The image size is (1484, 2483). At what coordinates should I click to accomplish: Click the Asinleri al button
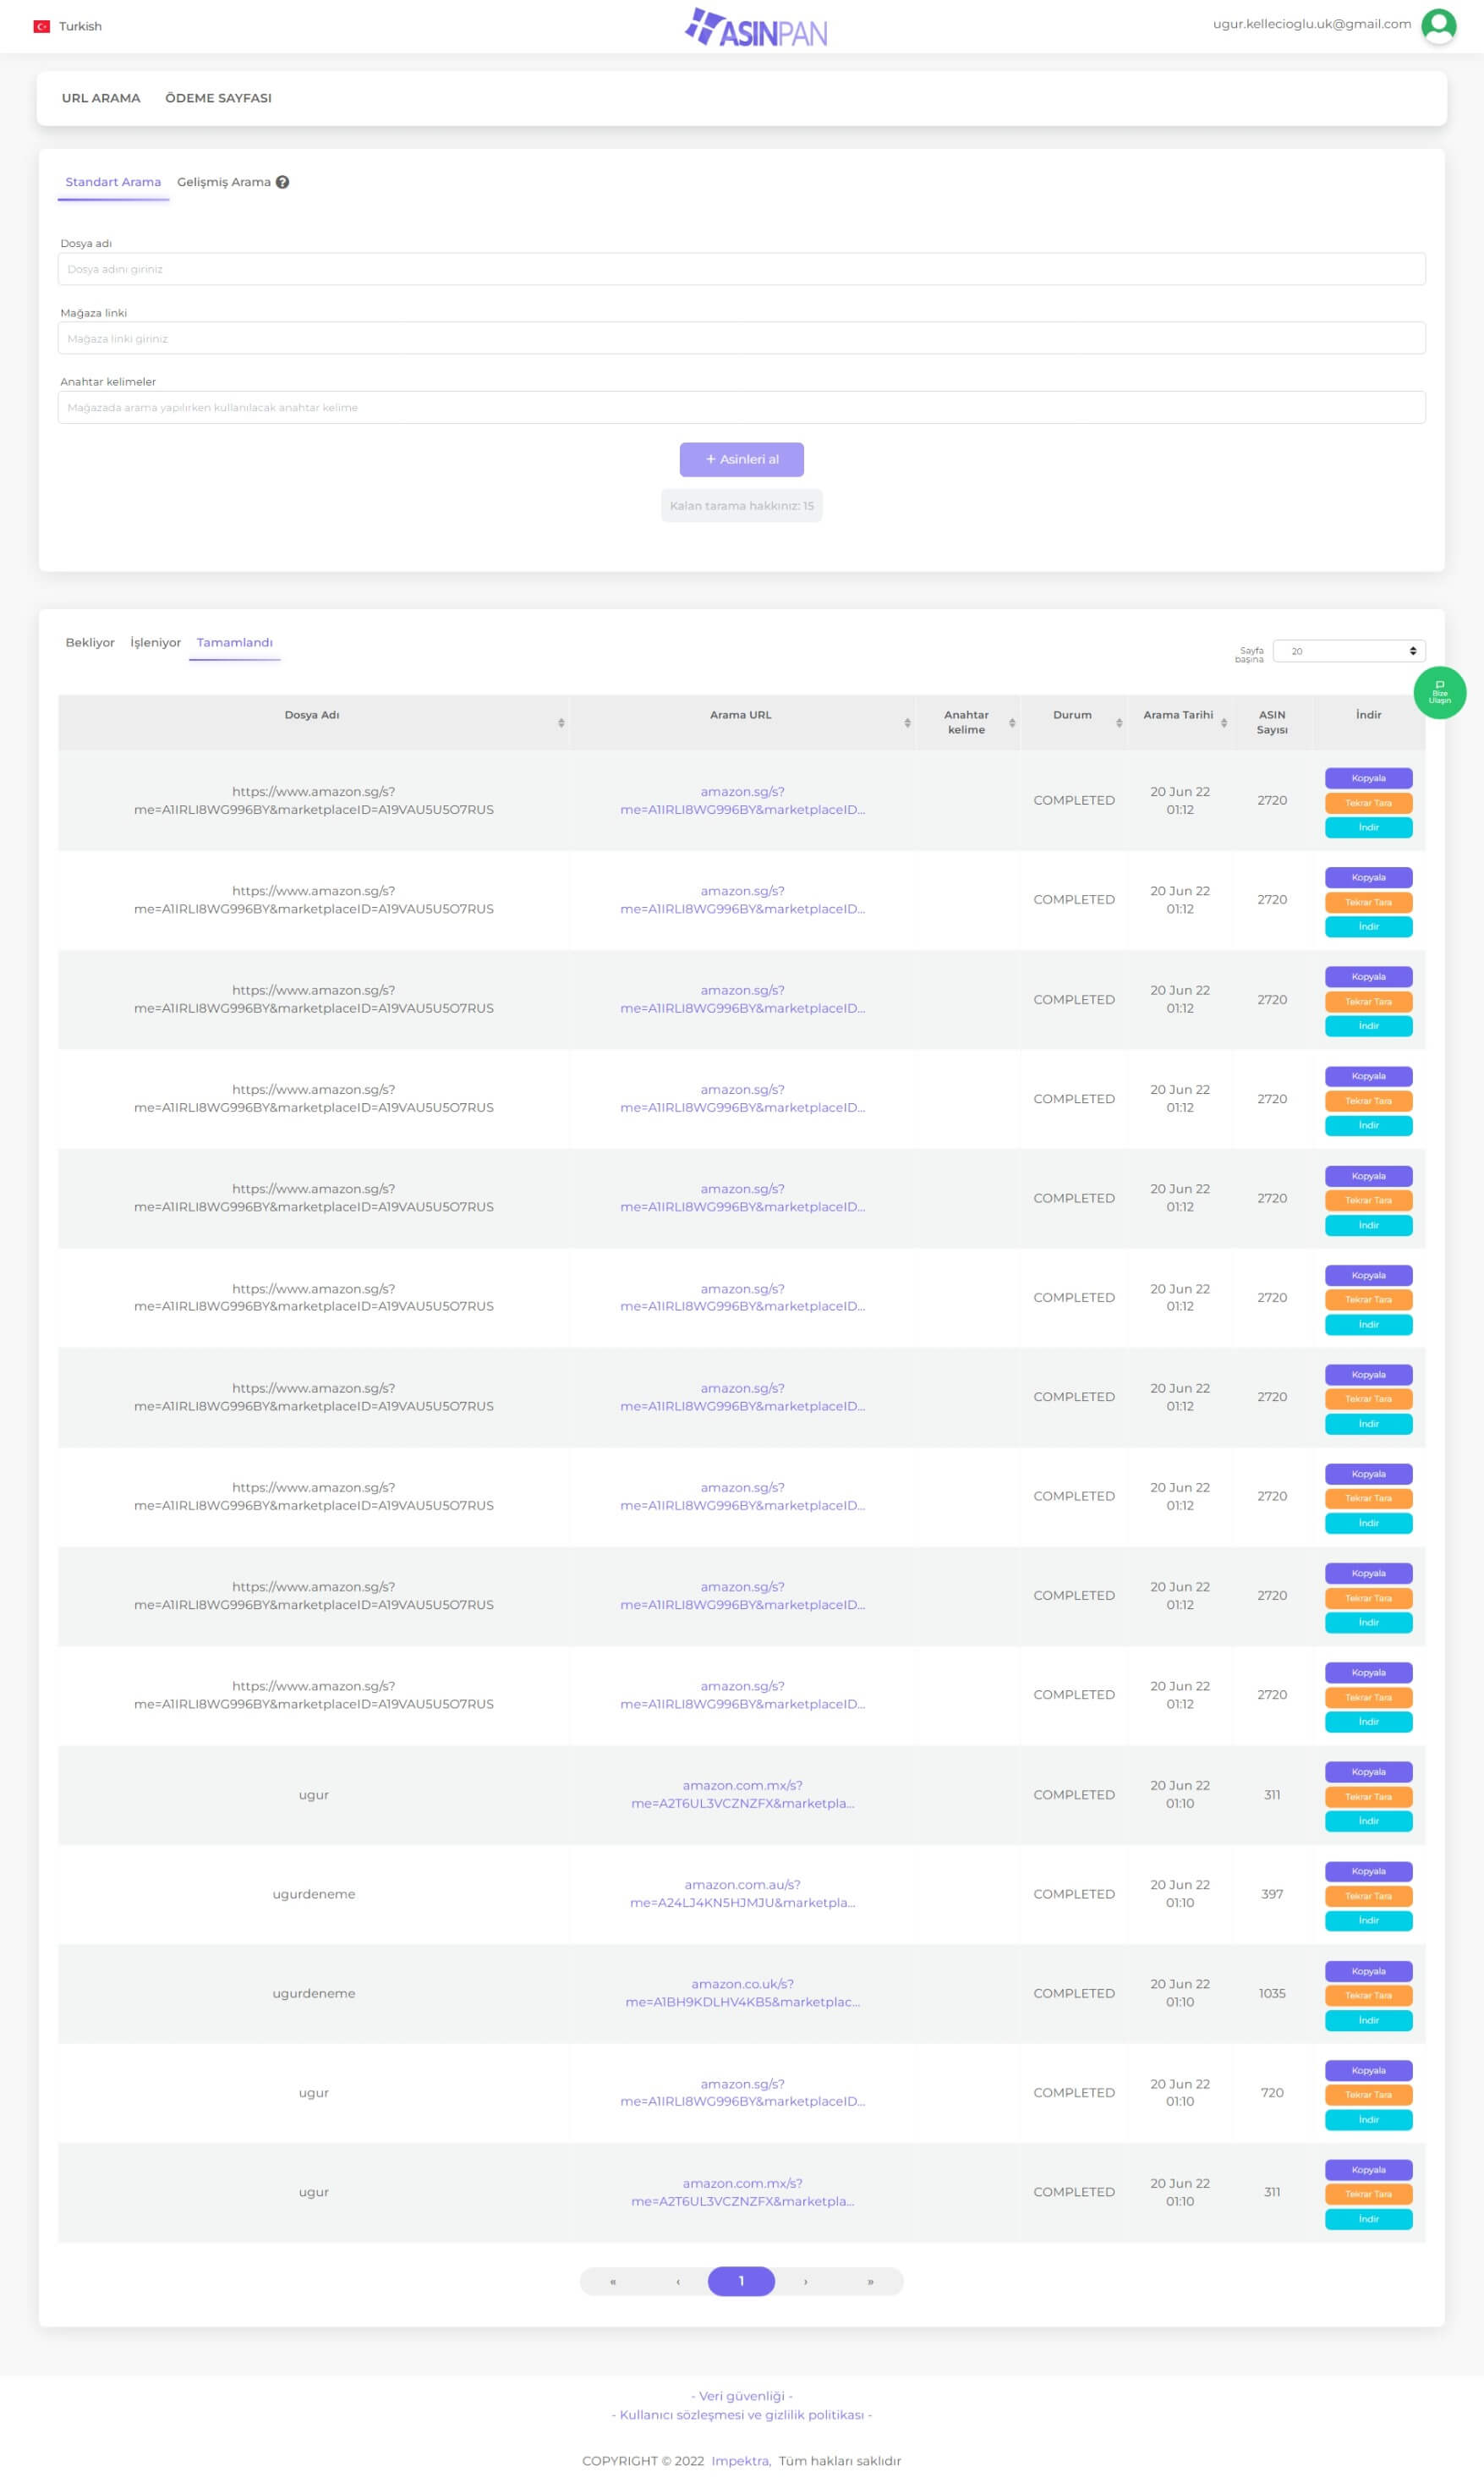741,459
